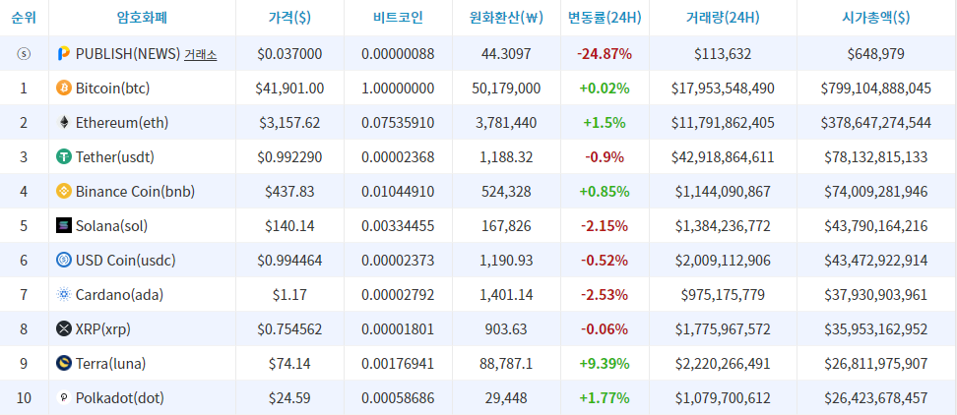This screenshot has height=415, width=957.
Task: Select Tether price $0.992290
Action: tap(289, 157)
